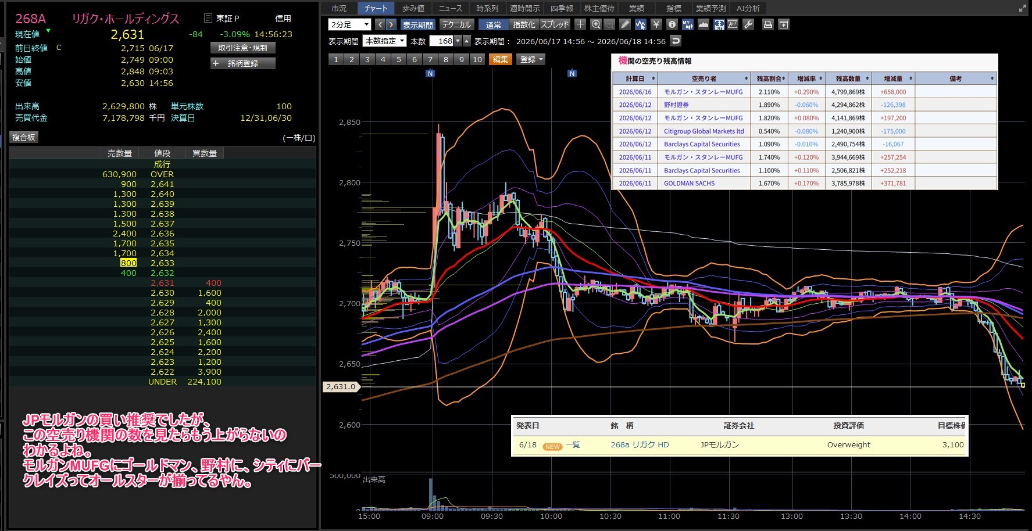1032x531 pixels.
Task: Expand chart panel to full screen
Action: pyautogui.click(x=1023, y=8)
